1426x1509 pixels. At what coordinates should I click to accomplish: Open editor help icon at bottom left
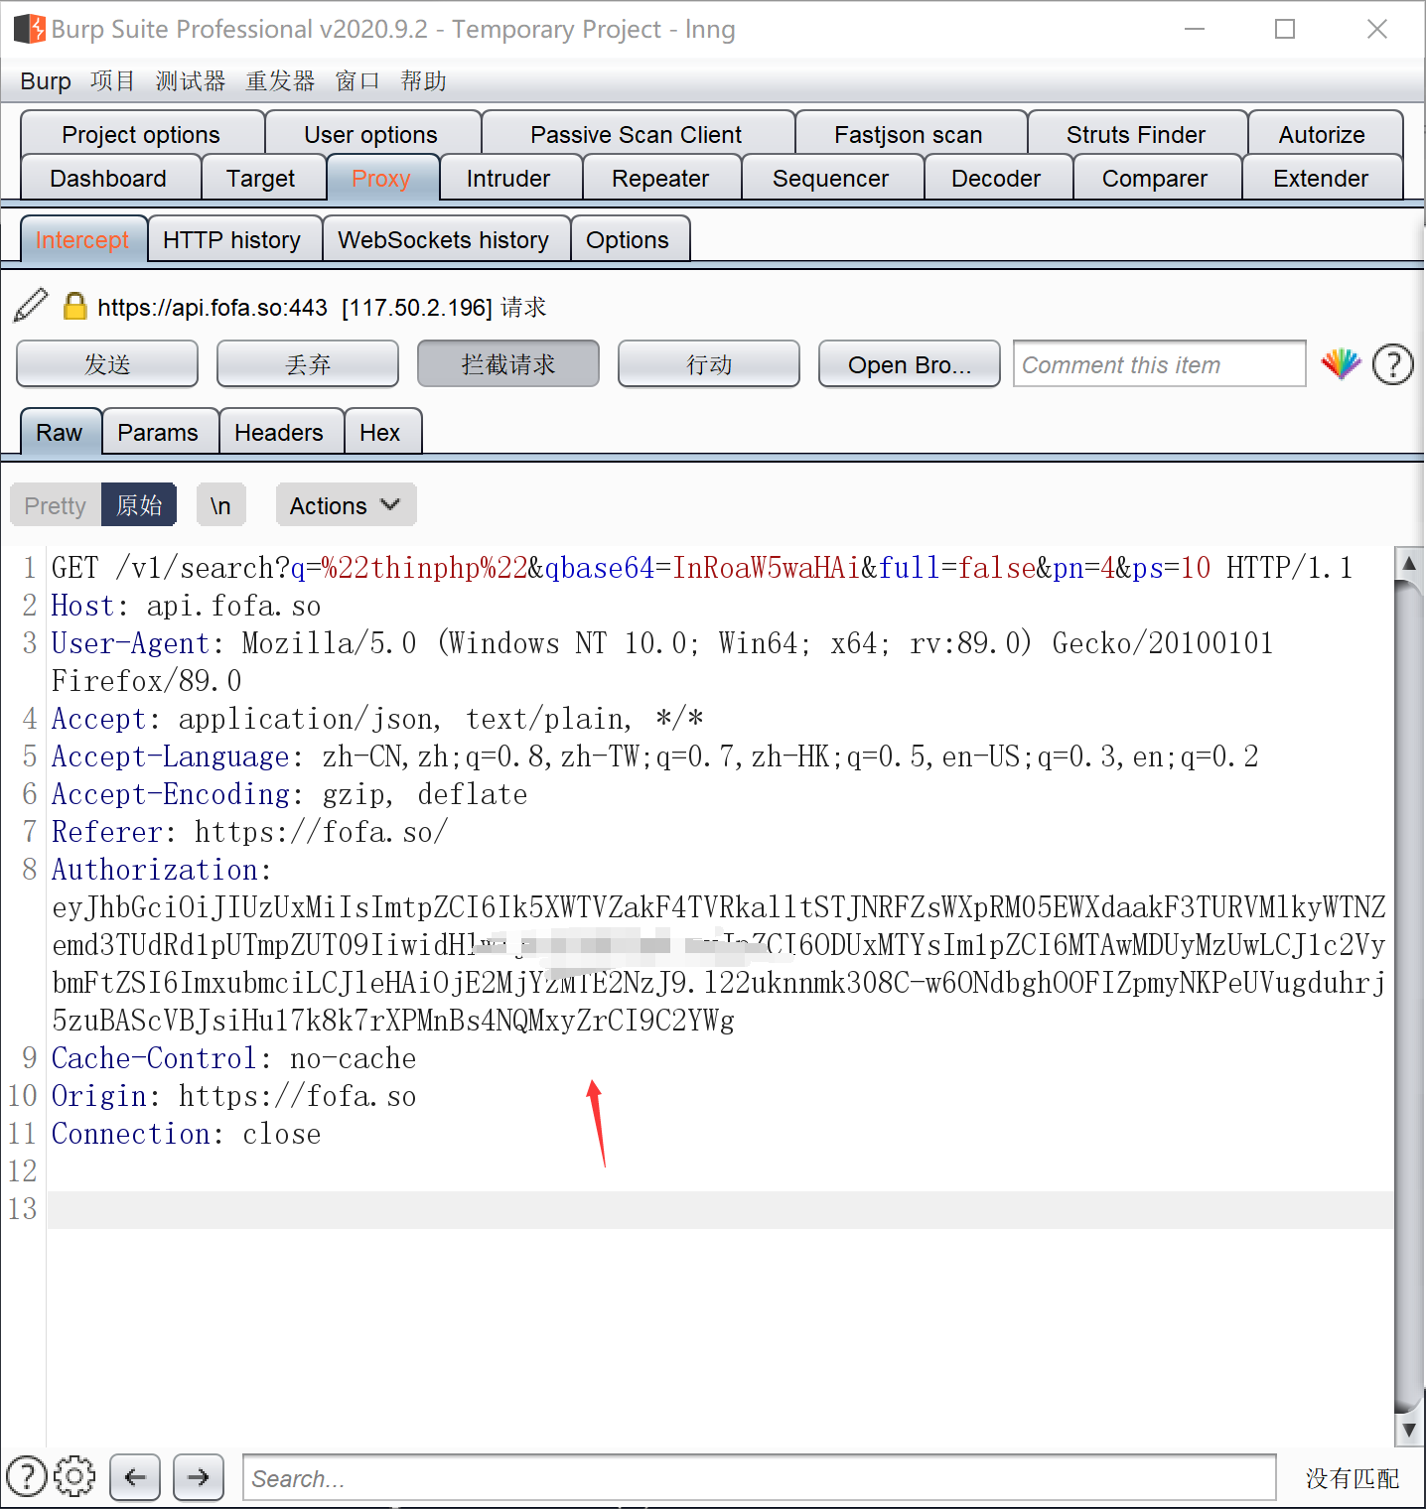coord(27,1476)
